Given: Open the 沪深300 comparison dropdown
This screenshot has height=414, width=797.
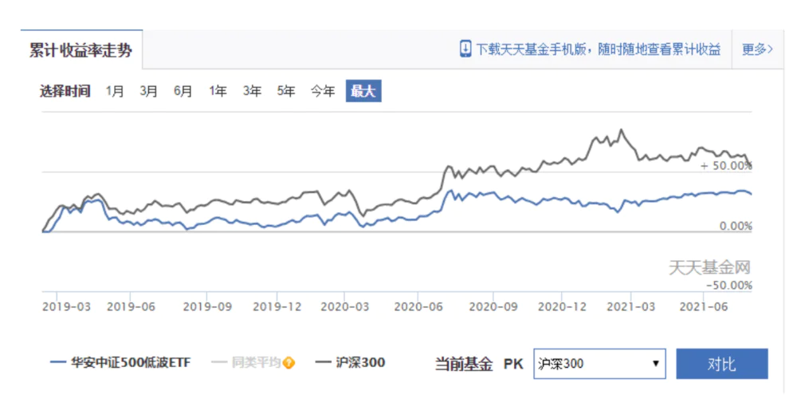Looking at the screenshot, I should click(599, 364).
